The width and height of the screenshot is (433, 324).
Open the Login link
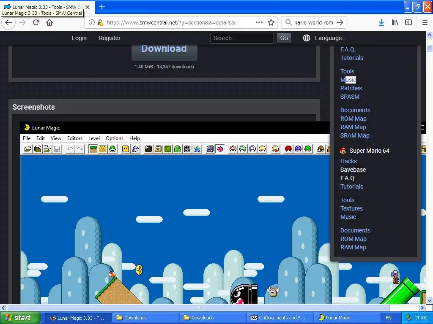click(x=79, y=38)
